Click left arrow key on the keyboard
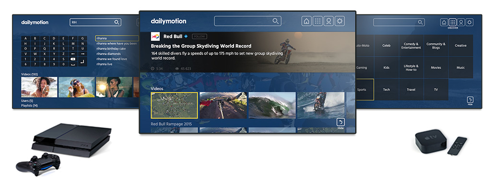 [73, 54]
